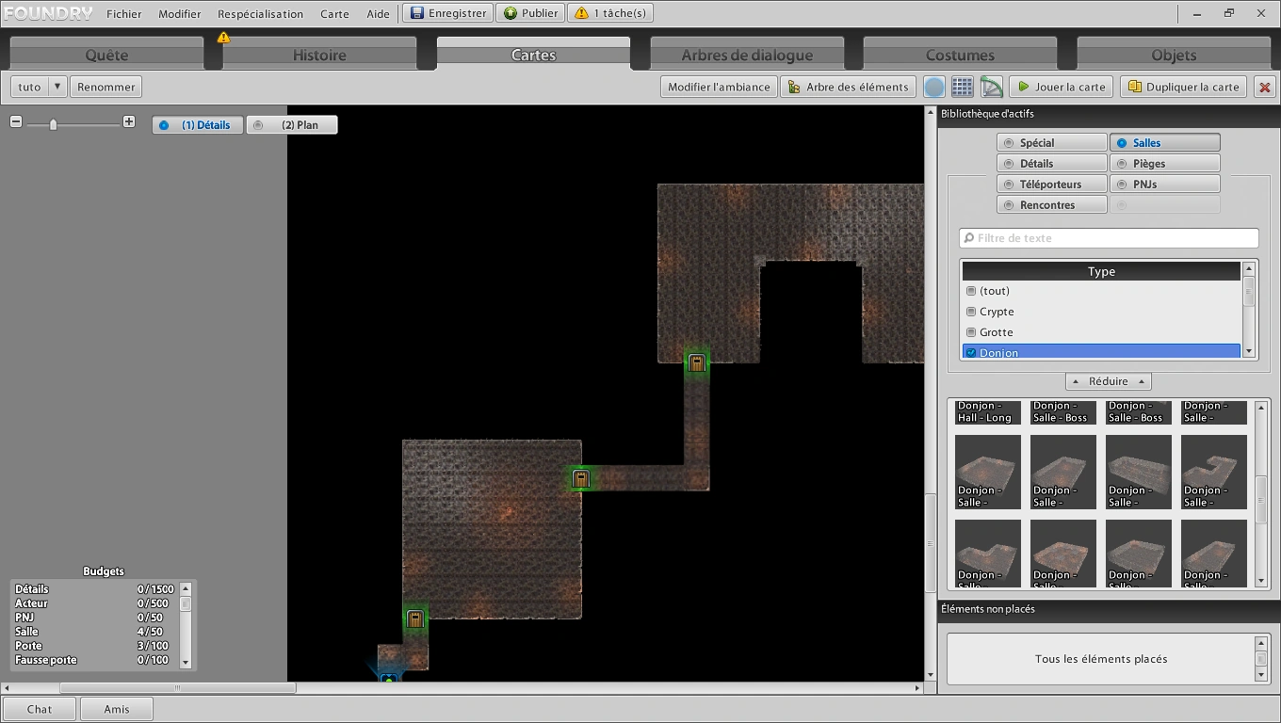Image resolution: width=1281 pixels, height=723 pixels.
Task: Collapse the filter with Réduire
Action: (1108, 381)
